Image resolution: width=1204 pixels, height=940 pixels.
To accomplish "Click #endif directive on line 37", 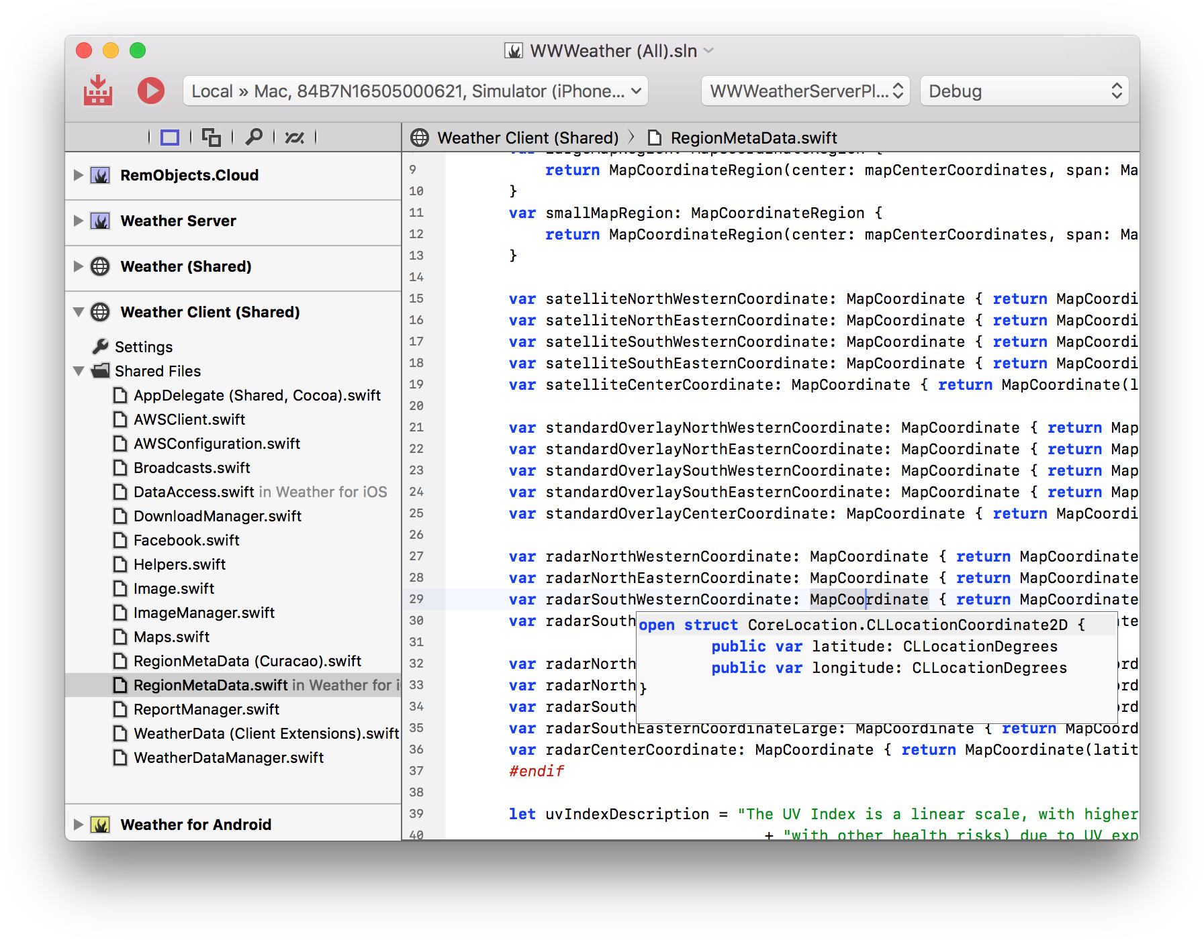I will (536, 771).
